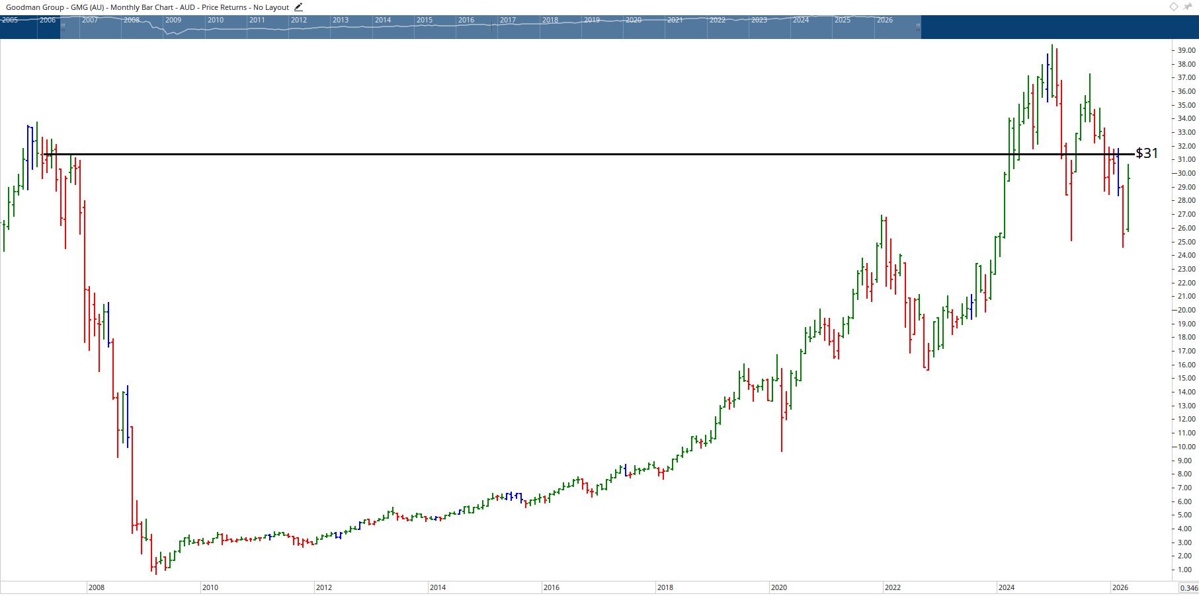Viewport: 1199px width, 596px height.
Task: Toggle the pin icon at the top right
Action: (1186, 7)
